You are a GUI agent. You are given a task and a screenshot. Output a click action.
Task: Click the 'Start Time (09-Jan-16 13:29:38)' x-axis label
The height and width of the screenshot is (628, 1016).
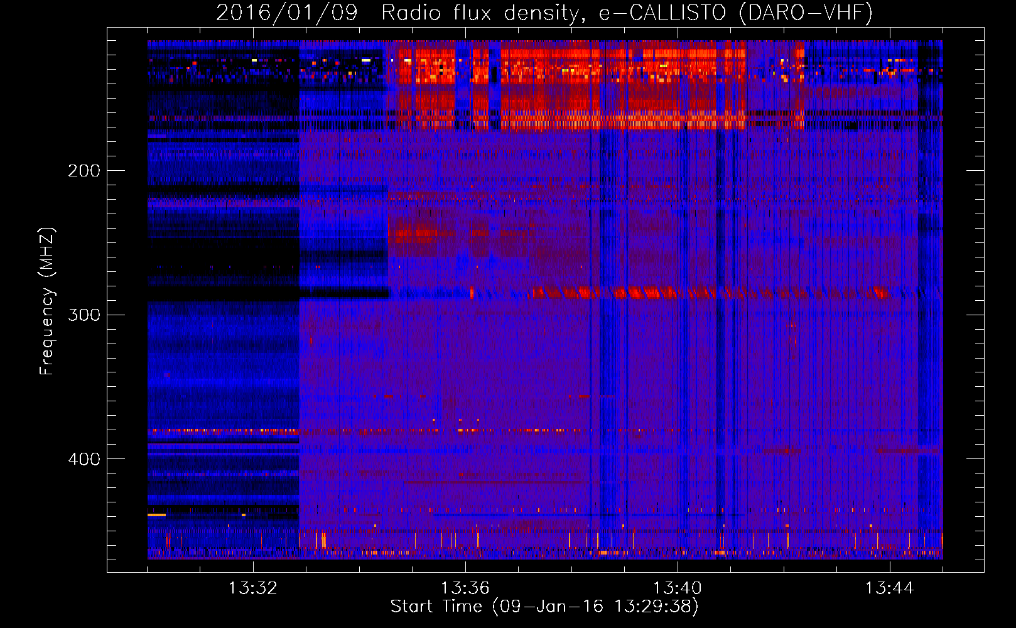pos(544,607)
